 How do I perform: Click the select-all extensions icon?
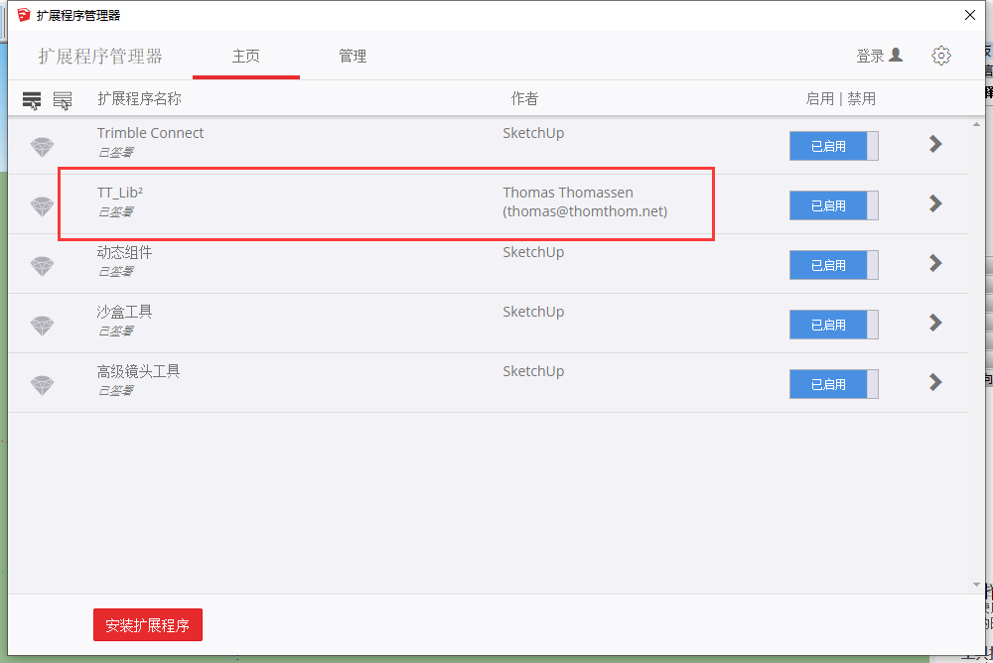pyautogui.click(x=32, y=100)
